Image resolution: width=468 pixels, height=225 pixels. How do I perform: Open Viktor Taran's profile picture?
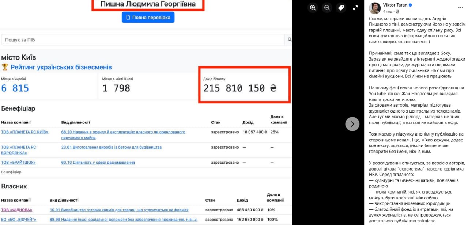(374, 8)
